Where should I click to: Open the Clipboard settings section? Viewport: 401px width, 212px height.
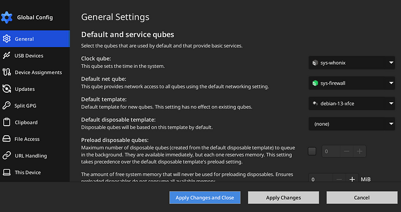coord(35,122)
